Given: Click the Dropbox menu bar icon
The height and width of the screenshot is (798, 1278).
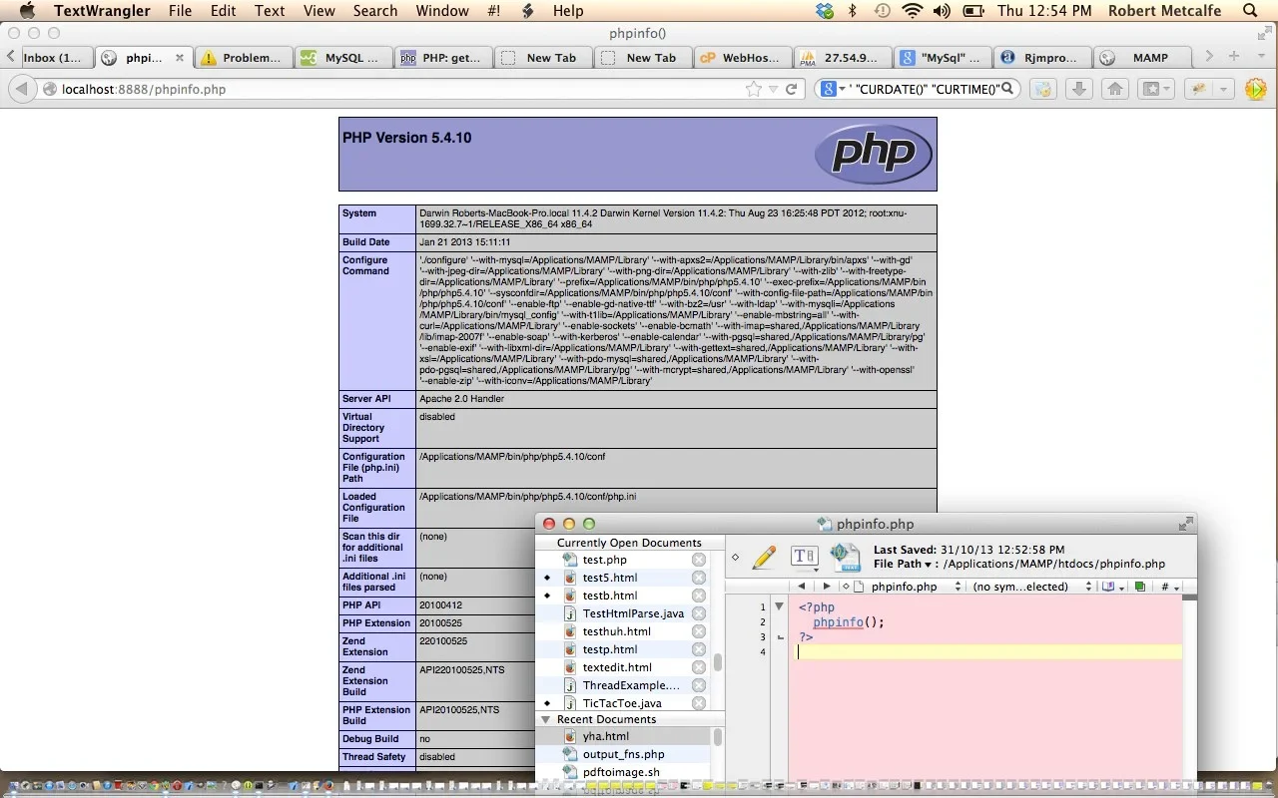Looking at the screenshot, I should pyautogui.click(x=825, y=11).
